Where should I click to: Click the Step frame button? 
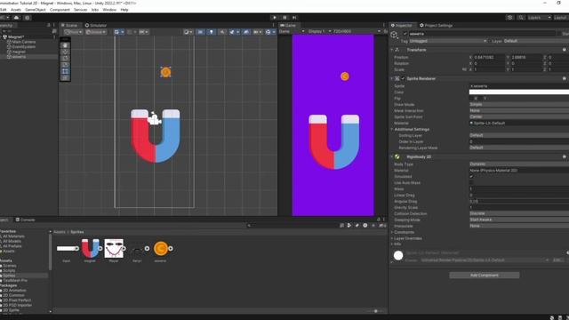pos(294,18)
